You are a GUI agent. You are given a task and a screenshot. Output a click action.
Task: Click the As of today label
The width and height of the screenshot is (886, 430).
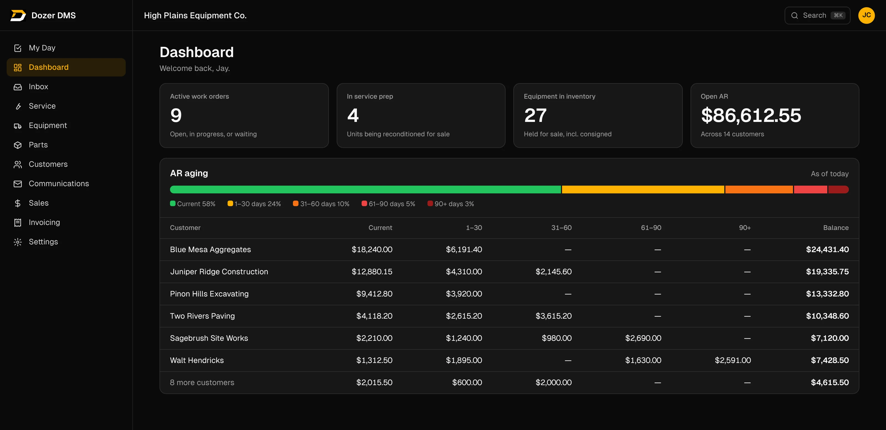click(x=830, y=174)
